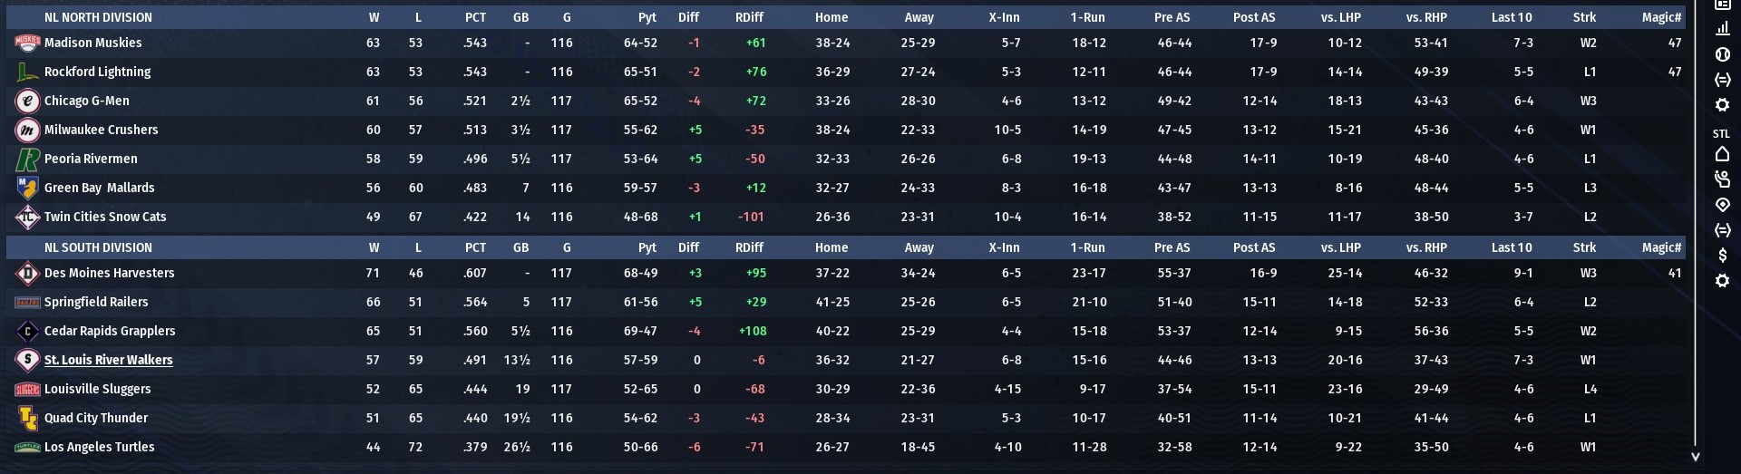Open the settings gear below the dollar icon
The height and width of the screenshot is (474, 1741).
coord(1722,281)
